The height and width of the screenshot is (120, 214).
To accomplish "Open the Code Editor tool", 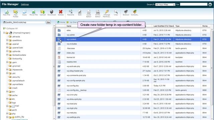I will coord(89,13).
